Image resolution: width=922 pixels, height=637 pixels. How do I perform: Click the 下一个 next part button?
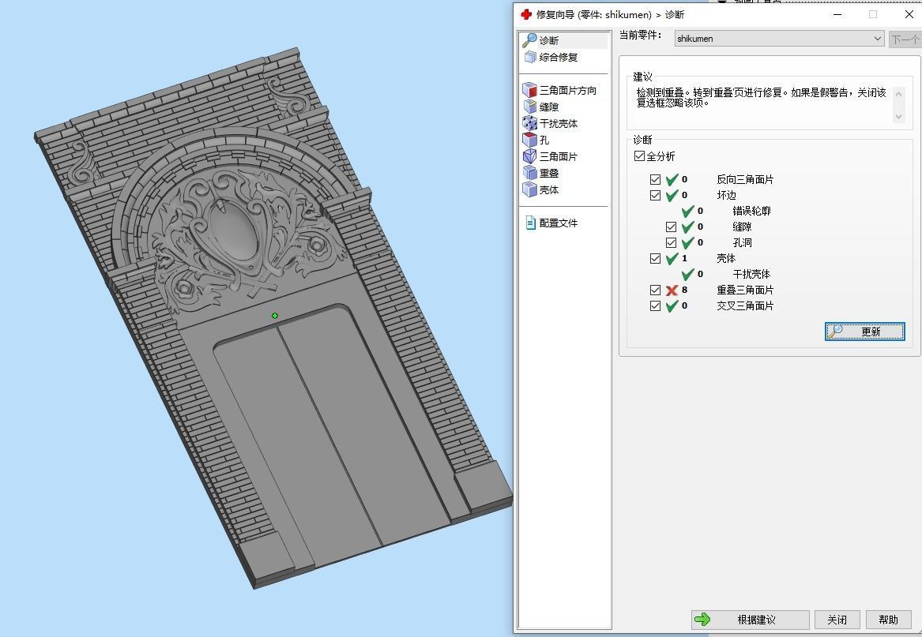pyautogui.click(x=905, y=39)
